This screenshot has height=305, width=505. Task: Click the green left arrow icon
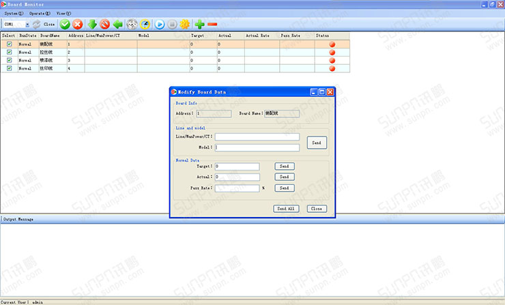(118, 24)
